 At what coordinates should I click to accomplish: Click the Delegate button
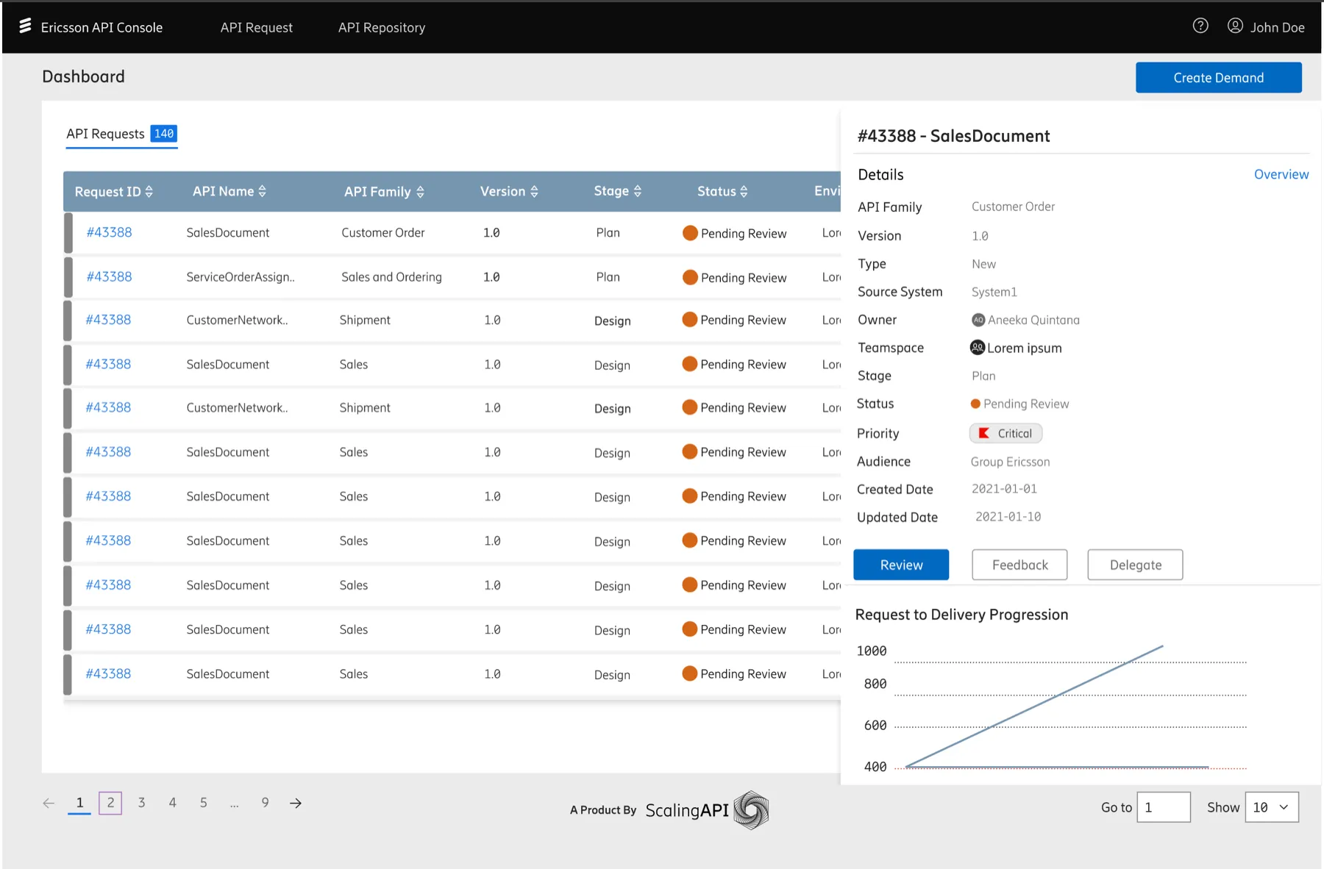[x=1135, y=565]
